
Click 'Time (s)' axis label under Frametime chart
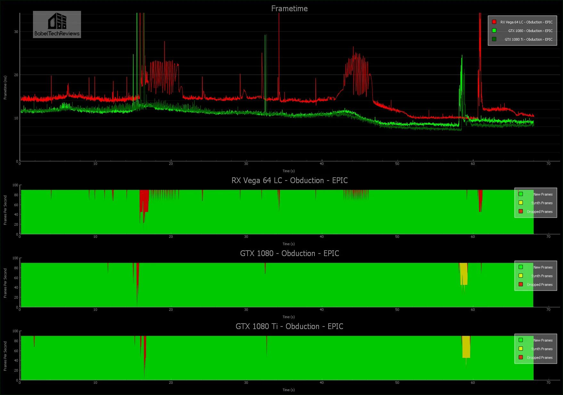tap(289, 171)
